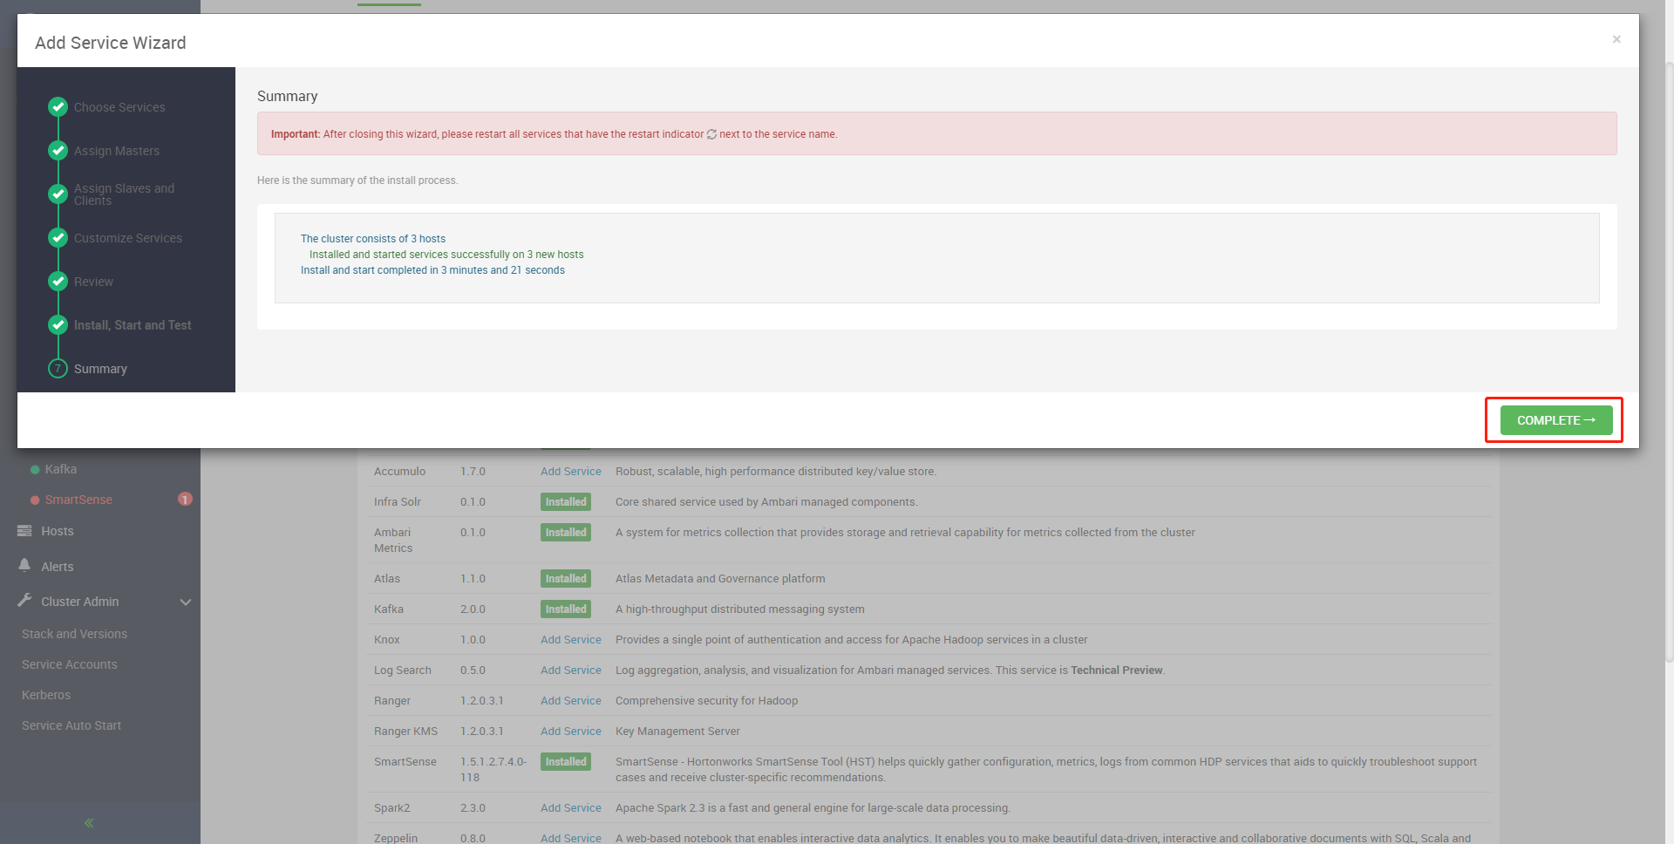Open Service Auto Start page
1674x844 pixels.
click(x=71, y=725)
